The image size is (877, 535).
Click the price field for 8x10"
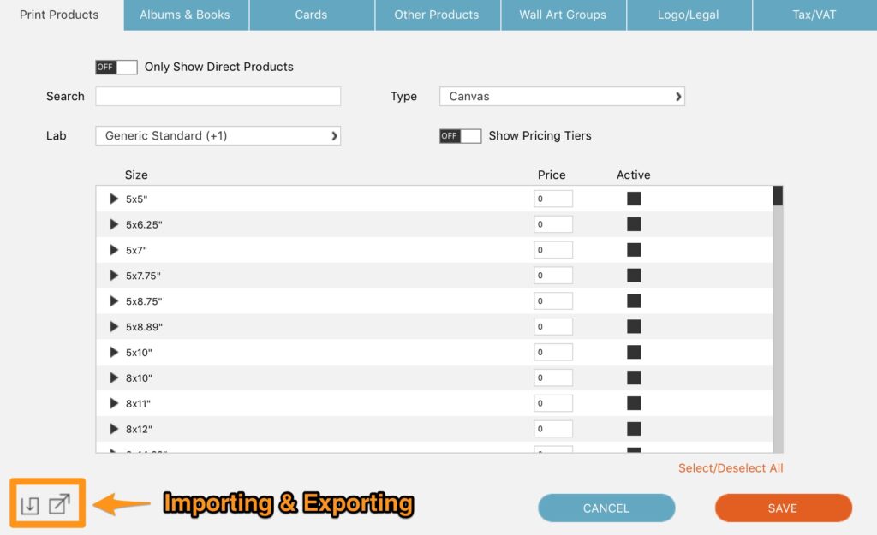pyautogui.click(x=553, y=377)
